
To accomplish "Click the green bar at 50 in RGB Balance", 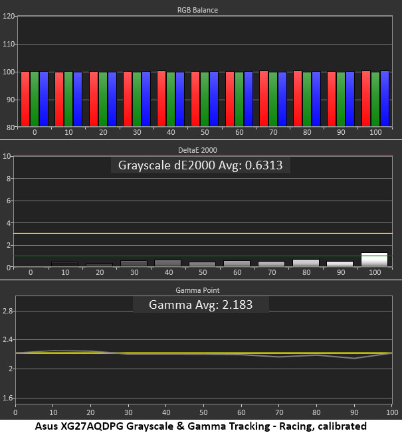I will click(205, 99).
